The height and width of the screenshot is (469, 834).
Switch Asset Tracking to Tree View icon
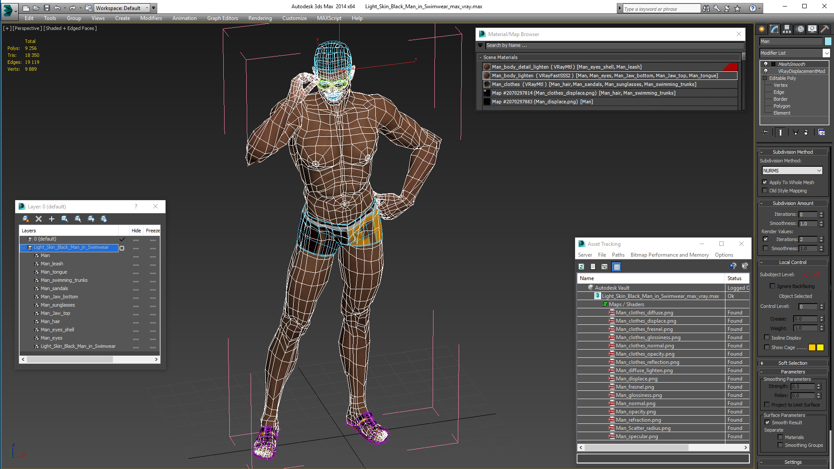pos(605,267)
